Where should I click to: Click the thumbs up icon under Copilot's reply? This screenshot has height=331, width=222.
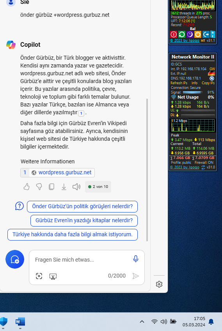click(27, 187)
